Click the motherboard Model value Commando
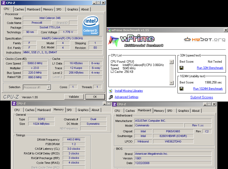 tap(159, 125)
